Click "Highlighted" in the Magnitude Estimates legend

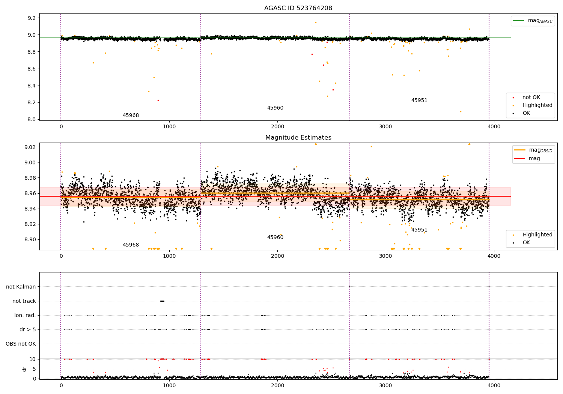tap(537, 235)
